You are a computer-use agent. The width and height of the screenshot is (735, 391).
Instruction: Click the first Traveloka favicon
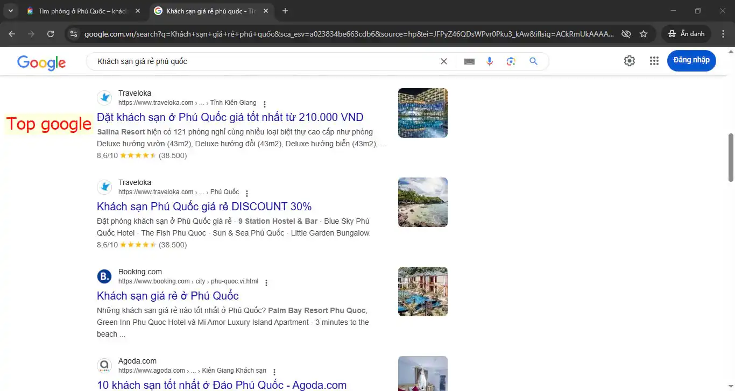[104, 98]
